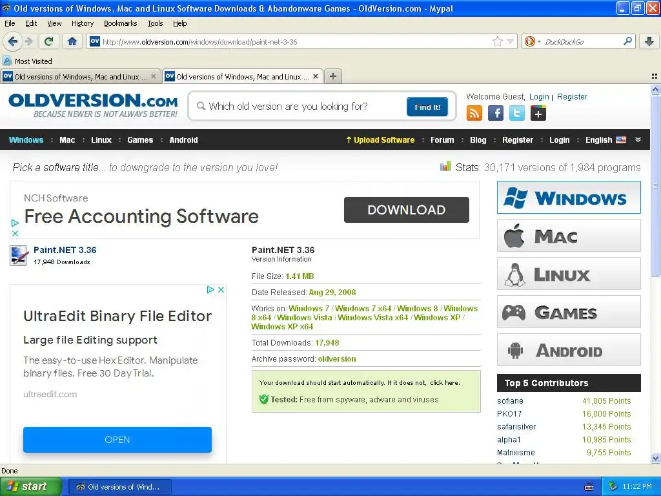Screen dimensions: 661x496
Task: Go back with the browser Back arrow
Action: 12,41
